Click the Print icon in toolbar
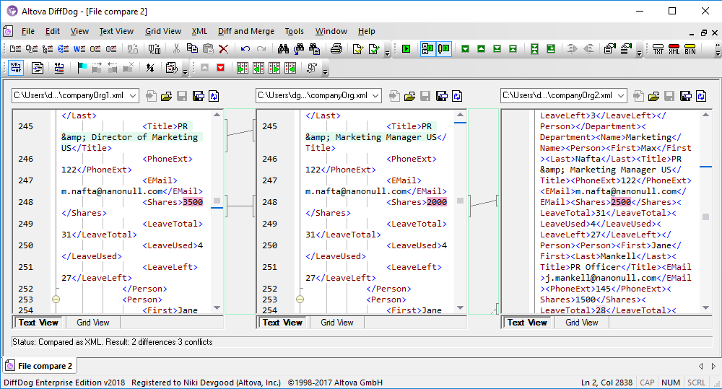This screenshot has height=389, width=722. tap(336, 49)
